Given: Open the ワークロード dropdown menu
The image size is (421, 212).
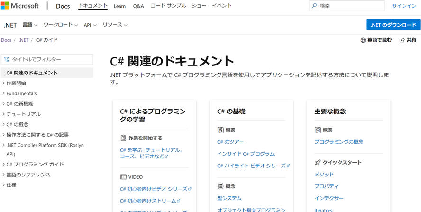Looking at the screenshot, I should pyautogui.click(x=60, y=25).
